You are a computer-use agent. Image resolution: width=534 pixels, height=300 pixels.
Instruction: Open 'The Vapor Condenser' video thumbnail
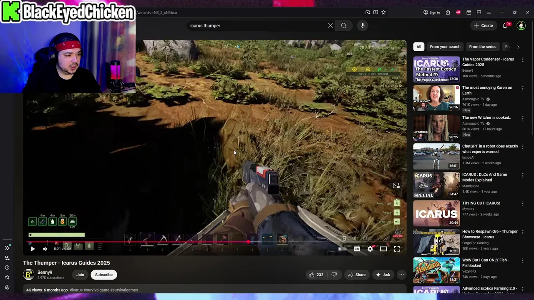(436, 70)
